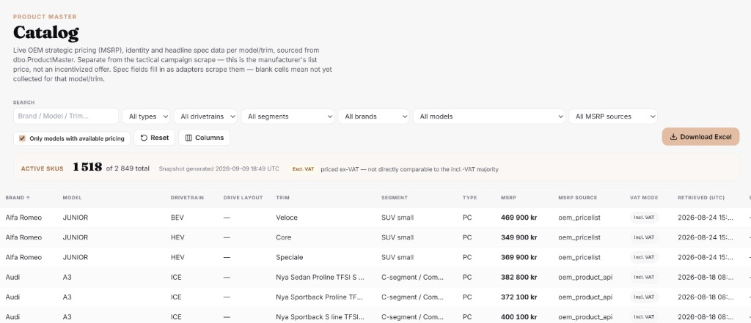
Task: Sort by the VAT MODE column header
Action: coord(644,198)
